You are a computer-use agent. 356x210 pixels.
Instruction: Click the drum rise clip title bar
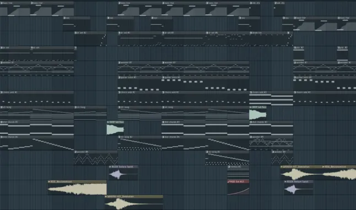click(x=271, y=33)
